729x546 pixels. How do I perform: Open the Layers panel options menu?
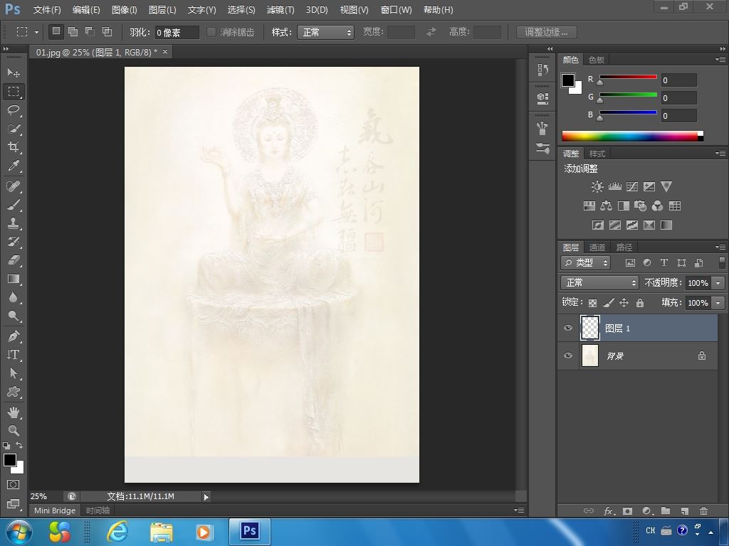pyautogui.click(x=720, y=247)
